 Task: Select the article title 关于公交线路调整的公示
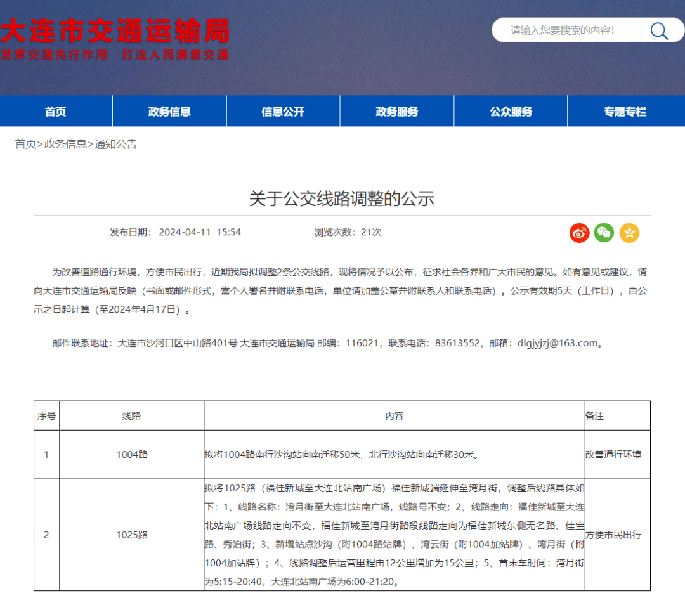pyautogui.click(x=342, y=198)
